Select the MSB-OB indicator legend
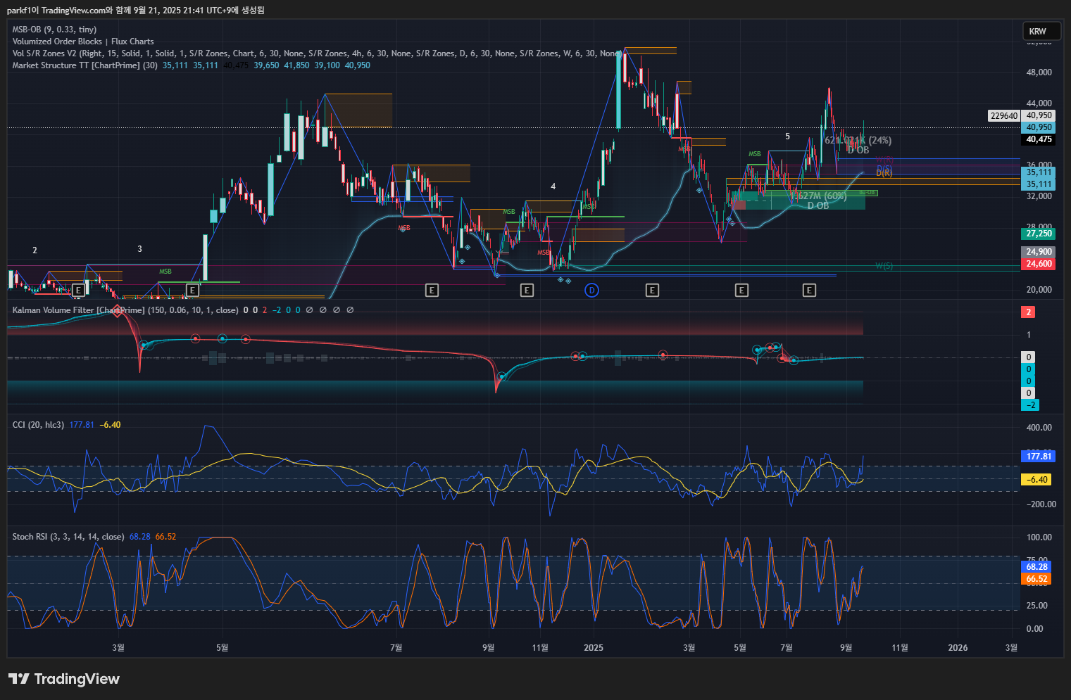1071x700 pixels. pos(55,30)
